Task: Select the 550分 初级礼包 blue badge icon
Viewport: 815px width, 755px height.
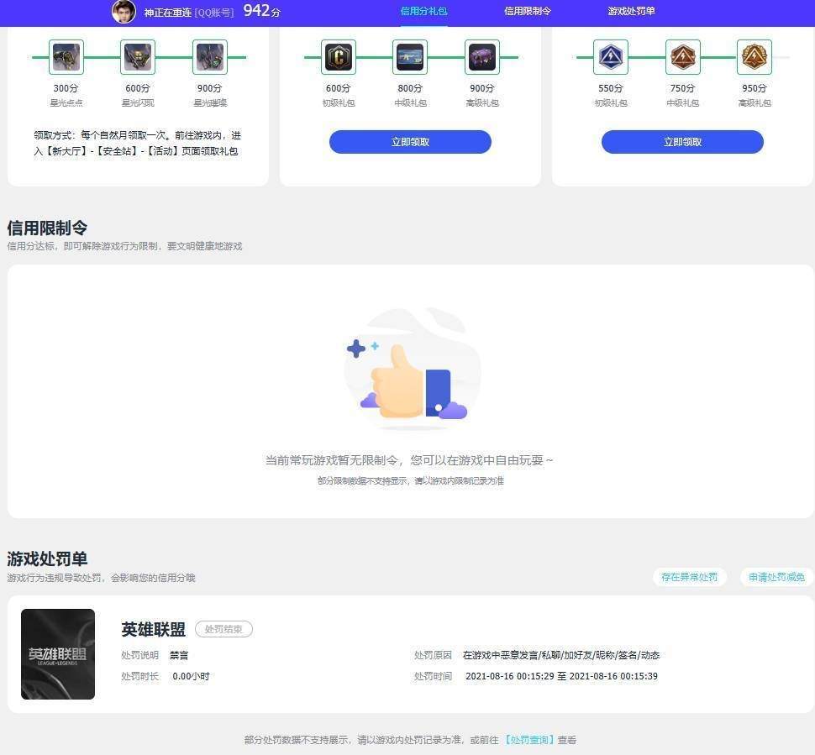Action: click(611, 57)
